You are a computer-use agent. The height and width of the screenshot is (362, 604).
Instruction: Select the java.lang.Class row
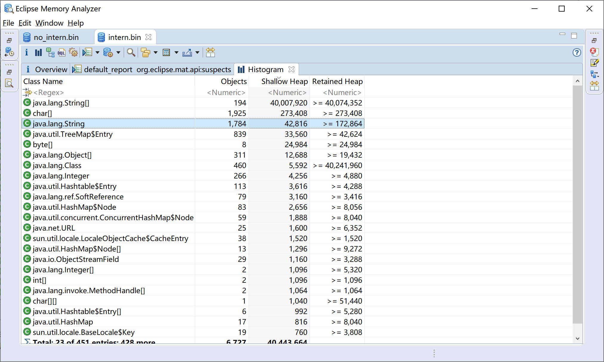(193, 165)
